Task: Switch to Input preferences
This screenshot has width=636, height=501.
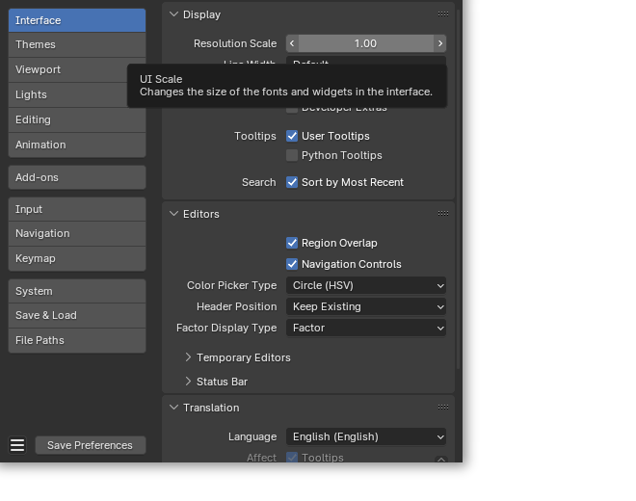Action: coord(77,209)
